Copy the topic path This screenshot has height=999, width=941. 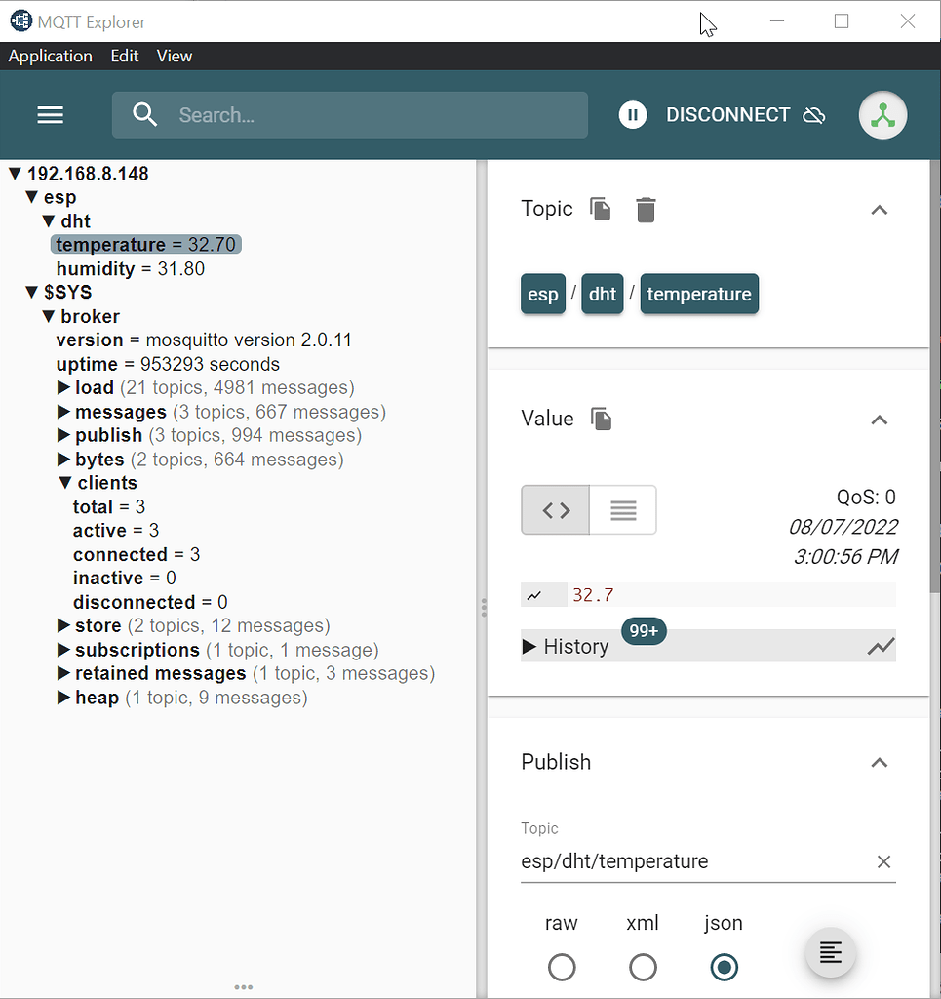tap(600, 209)
